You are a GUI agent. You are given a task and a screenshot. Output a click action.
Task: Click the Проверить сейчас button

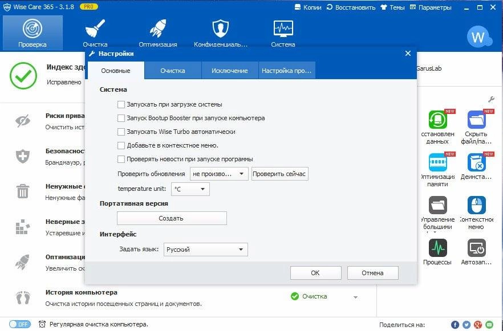[x=279, y=174]
